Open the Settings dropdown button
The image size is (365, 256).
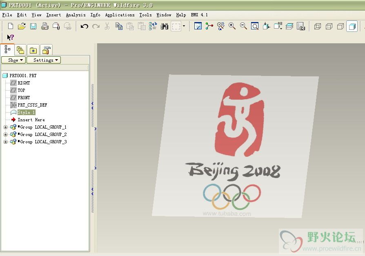pos(44,60)
